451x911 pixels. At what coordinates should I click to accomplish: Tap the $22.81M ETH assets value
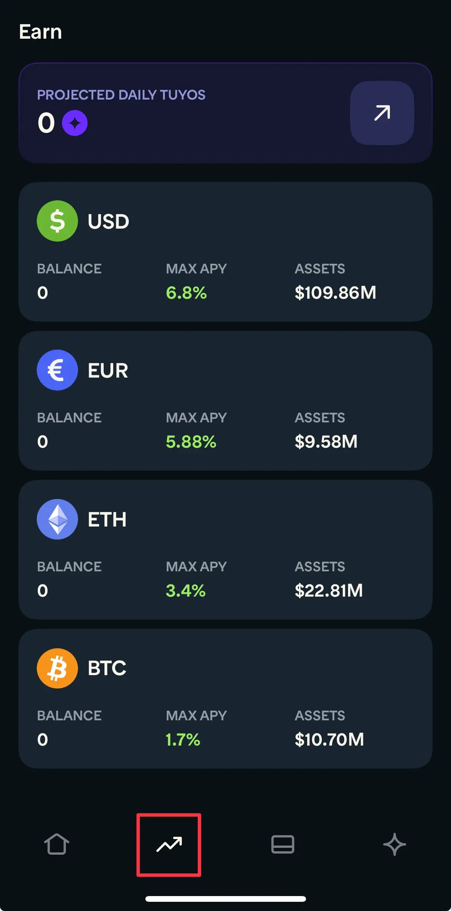[329, 590]
